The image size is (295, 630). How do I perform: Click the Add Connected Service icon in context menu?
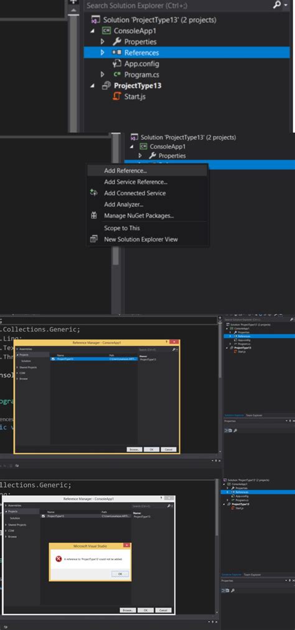94,193
